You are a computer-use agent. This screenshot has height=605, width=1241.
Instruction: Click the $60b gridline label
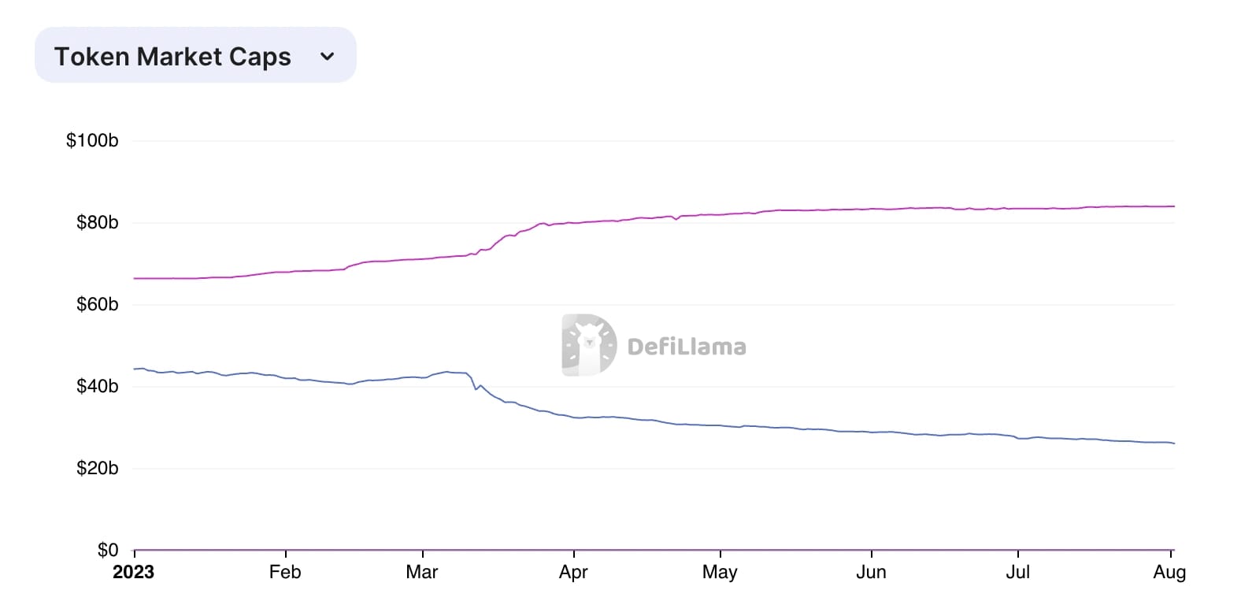pyautogui.click(x=98, y=304)
